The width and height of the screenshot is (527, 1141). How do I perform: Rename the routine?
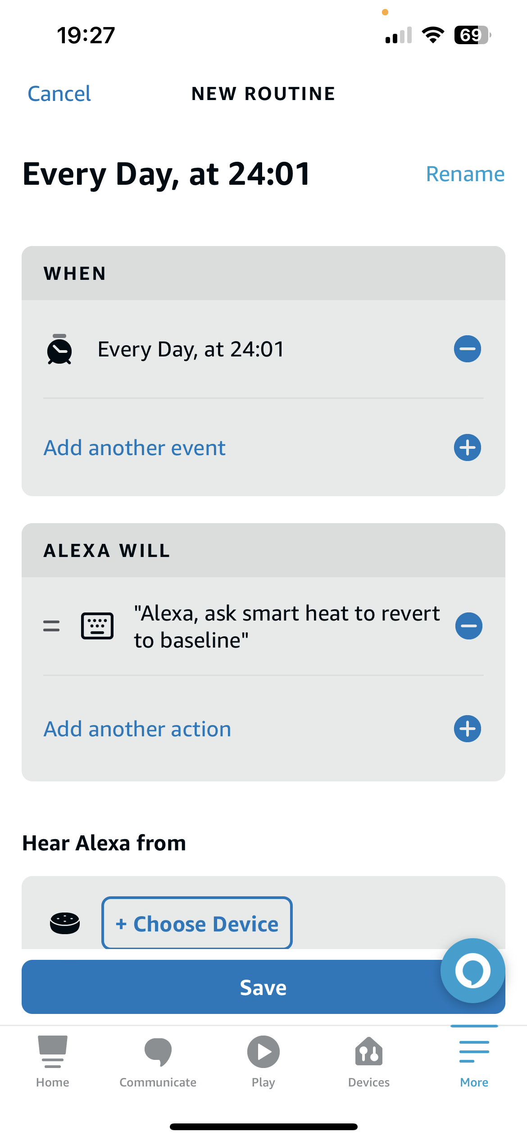coord(465,174)
